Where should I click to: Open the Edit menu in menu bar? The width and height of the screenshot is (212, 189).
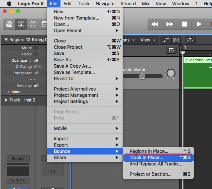click(x=67, y=4)
